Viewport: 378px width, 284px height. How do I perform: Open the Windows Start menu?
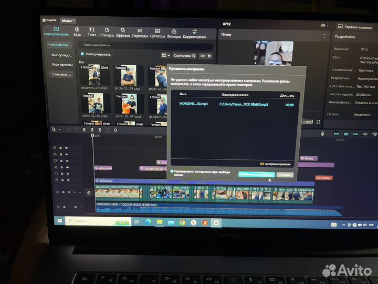point(59,221)
